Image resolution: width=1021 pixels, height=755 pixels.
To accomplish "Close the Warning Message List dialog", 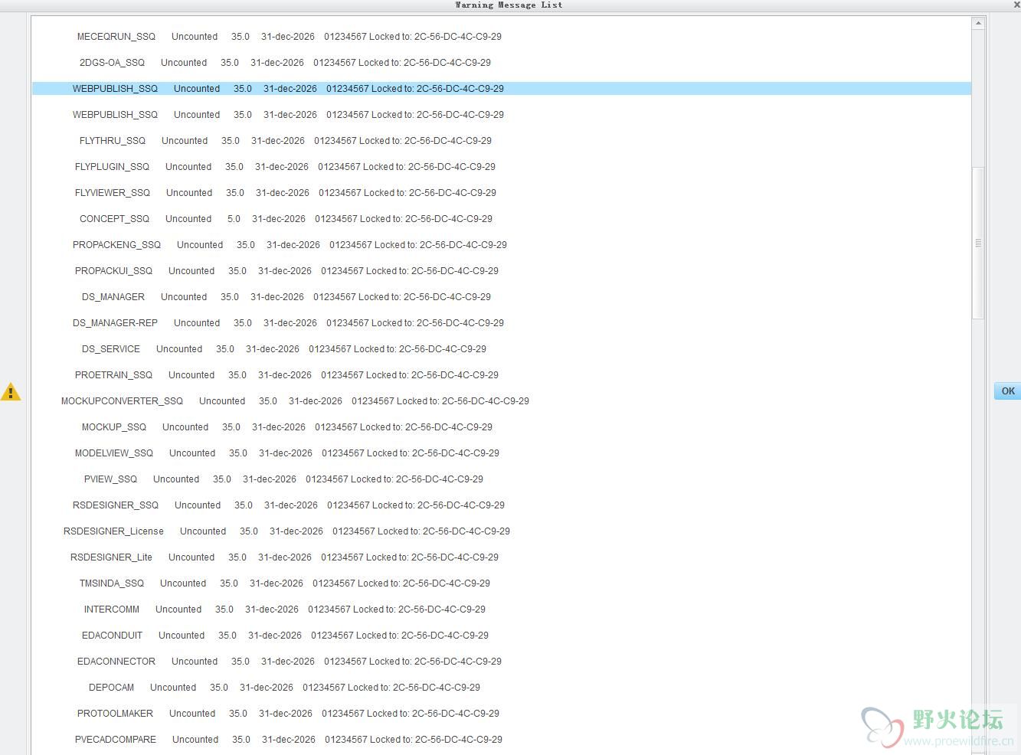I will tap(1016, 5).
